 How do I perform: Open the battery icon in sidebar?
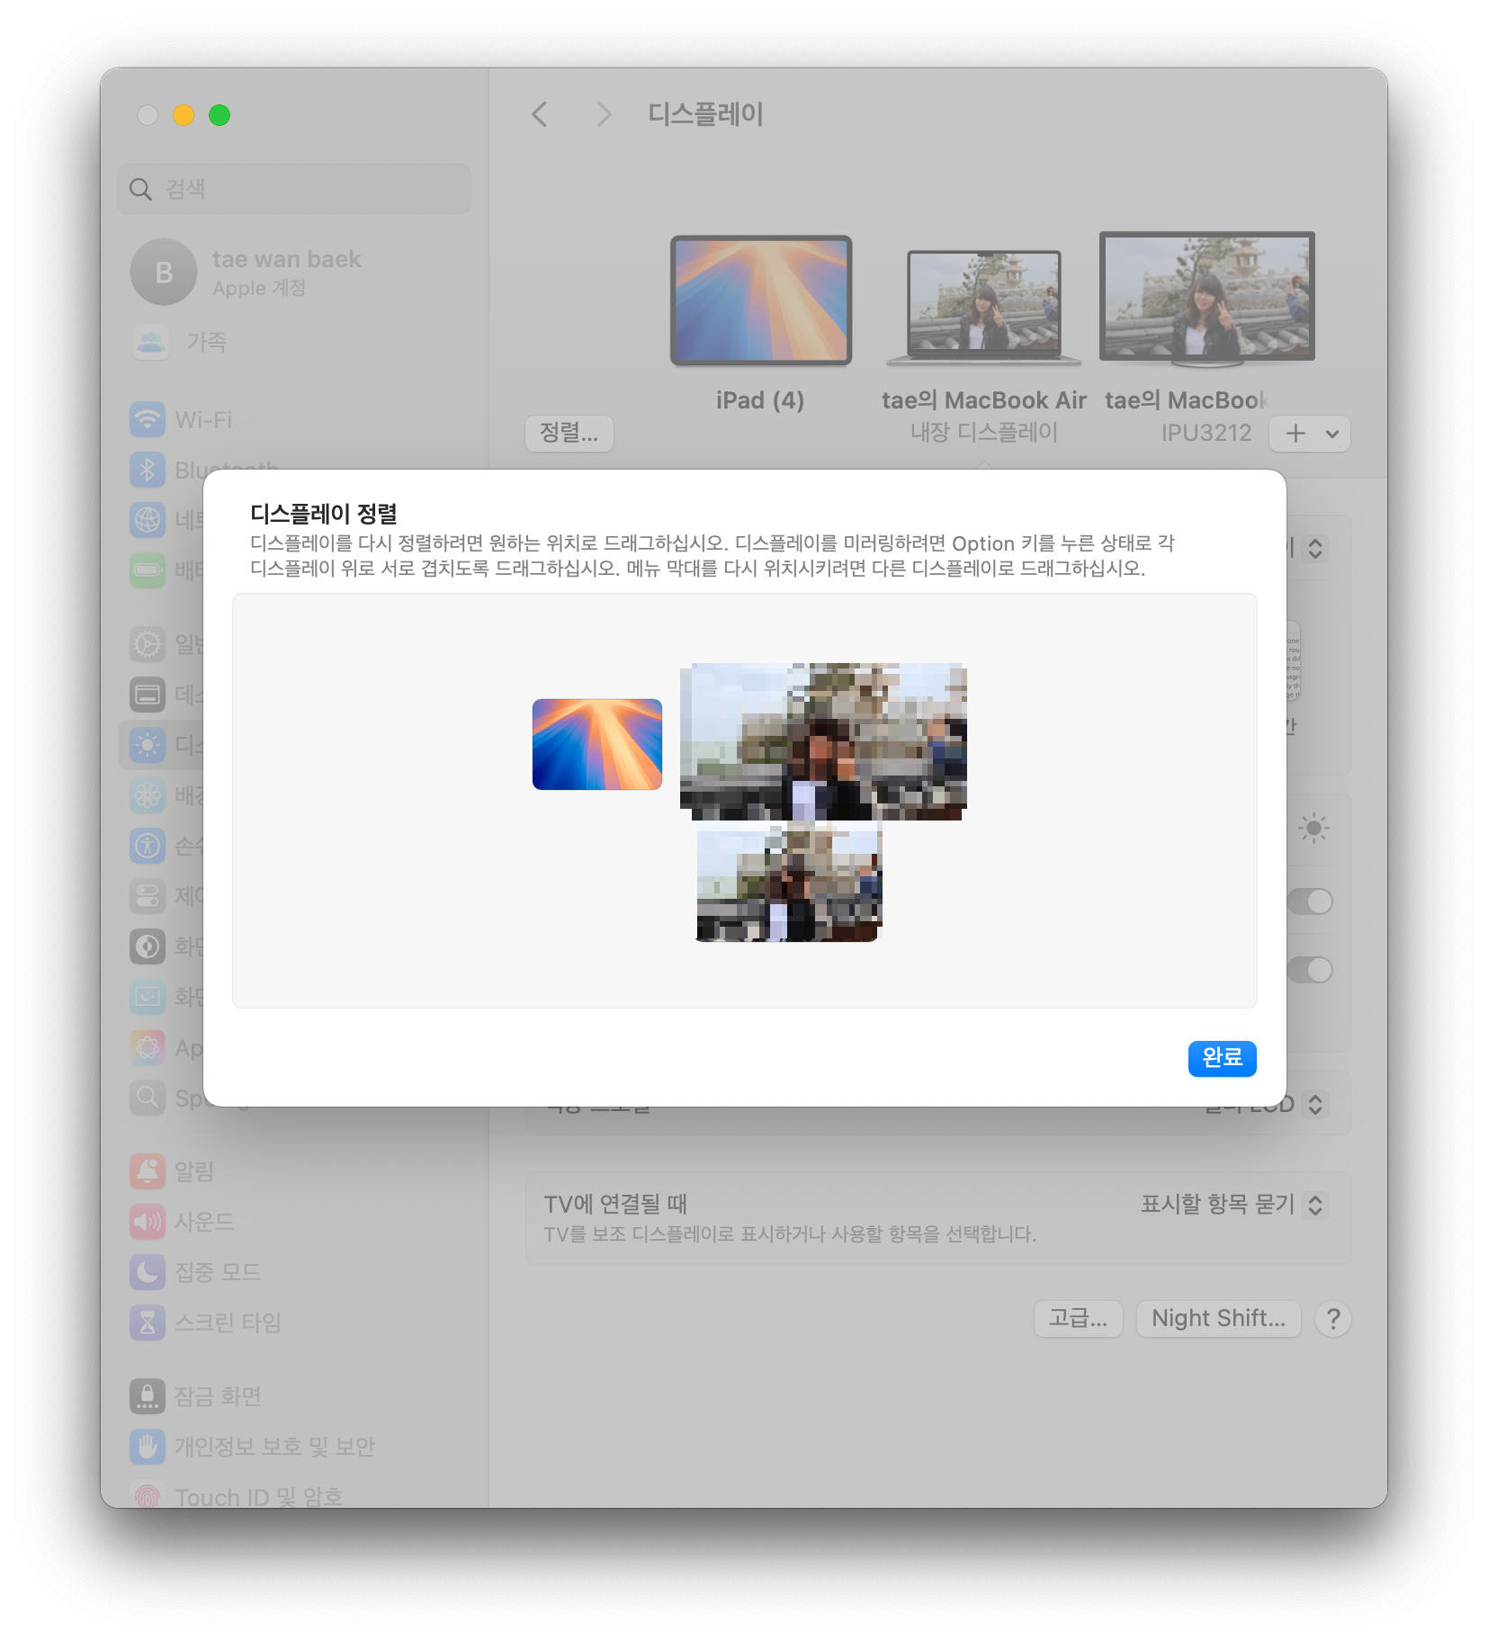(x=148, y=569)
